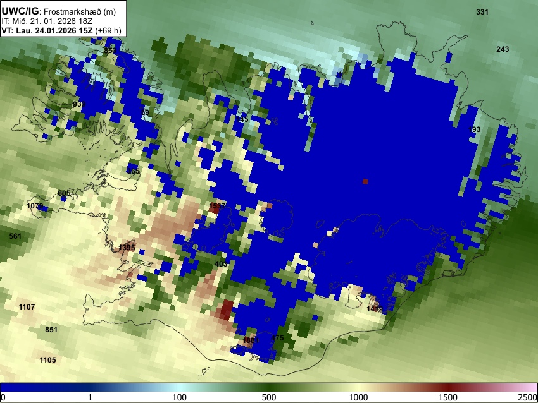Viewport: 538px width, 403px height.
Task: Click the 1105 value label
Action: point(47,360)
